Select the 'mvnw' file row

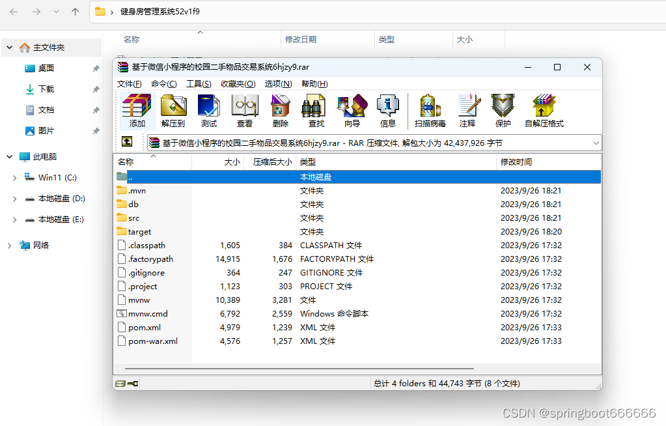357,300
